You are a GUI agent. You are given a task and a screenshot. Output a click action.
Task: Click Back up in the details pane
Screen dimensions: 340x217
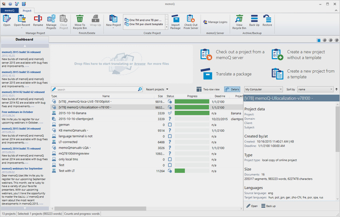[x=268, y=206]
